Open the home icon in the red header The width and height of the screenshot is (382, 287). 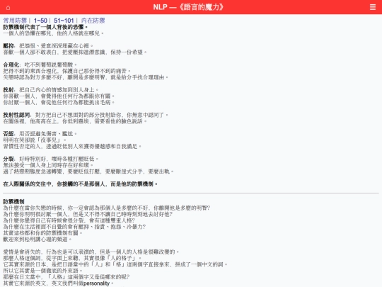tap(8, 8)
